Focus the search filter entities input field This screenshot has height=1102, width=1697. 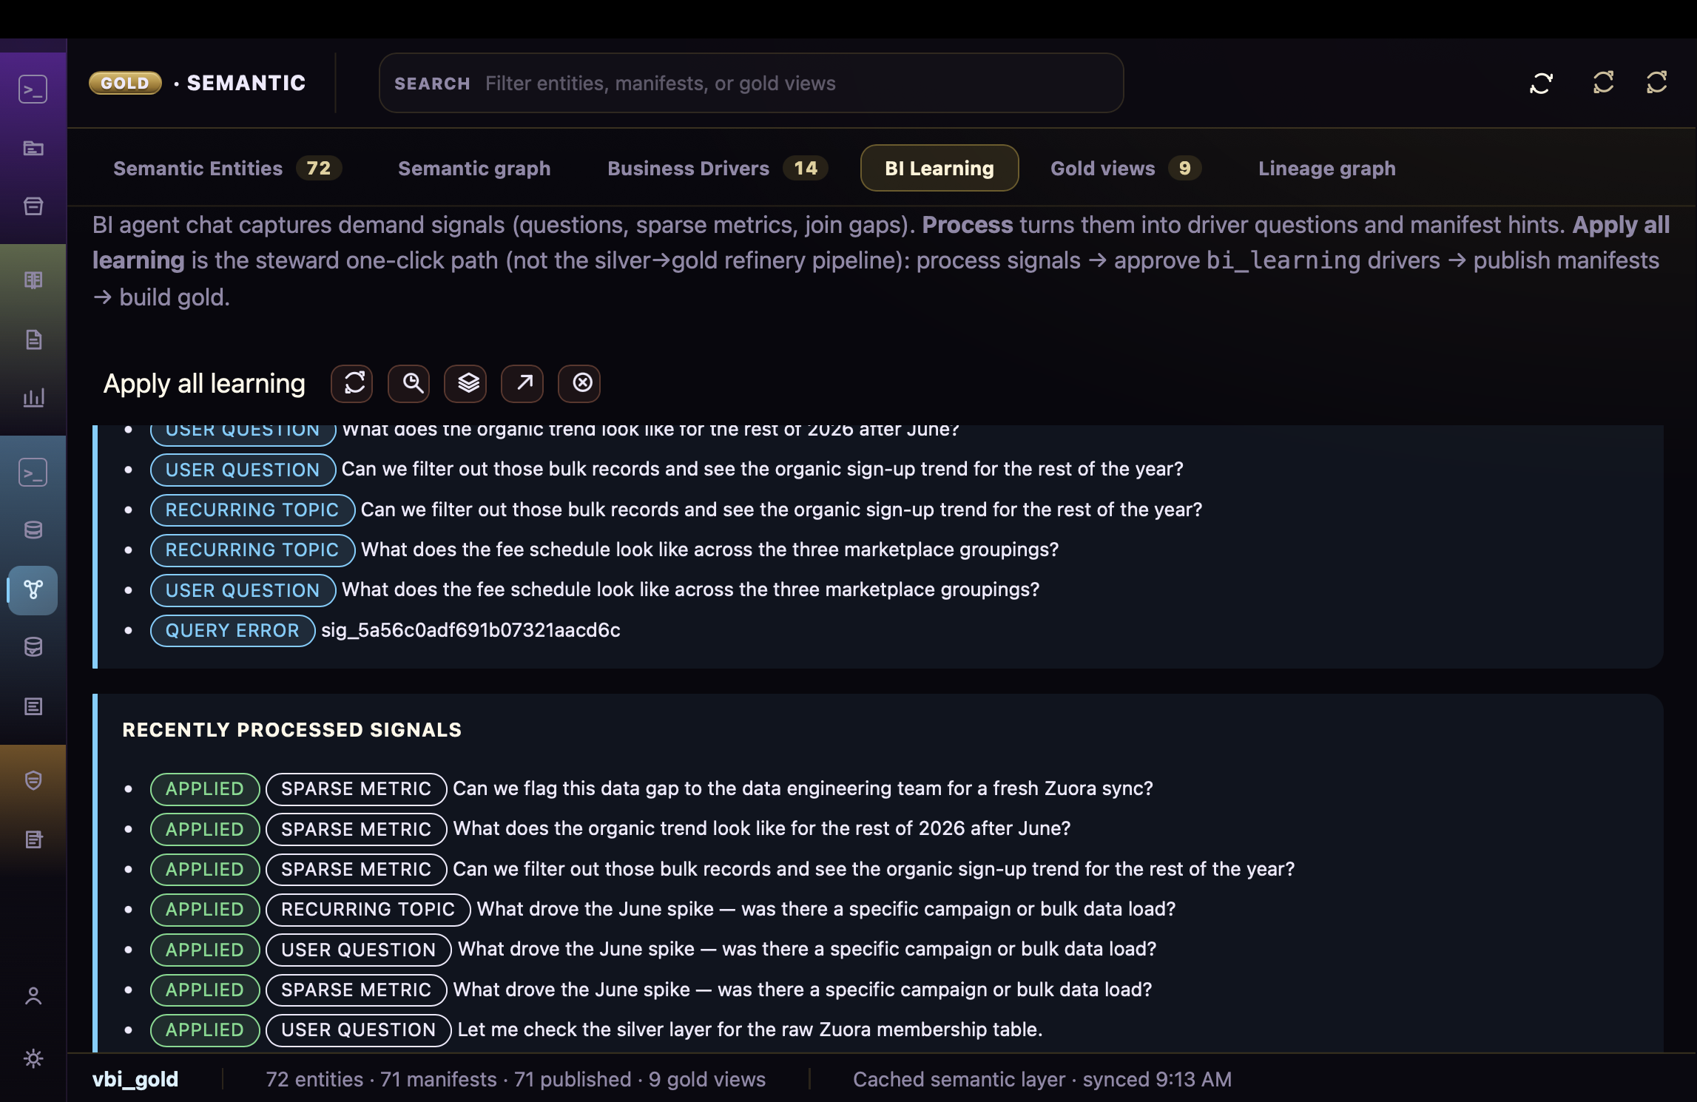(x=751, y=83)
